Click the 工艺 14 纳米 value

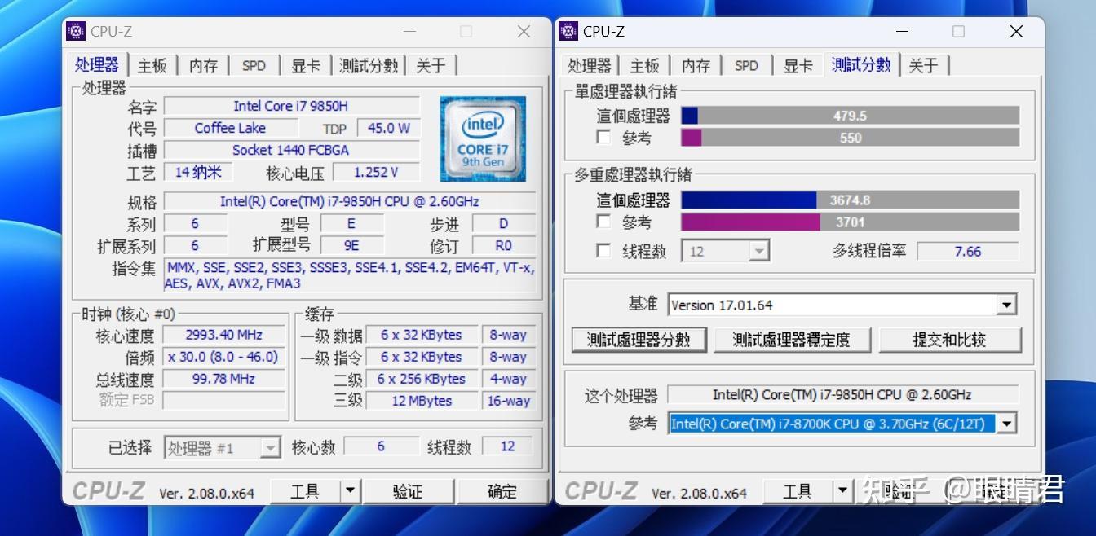198,172
